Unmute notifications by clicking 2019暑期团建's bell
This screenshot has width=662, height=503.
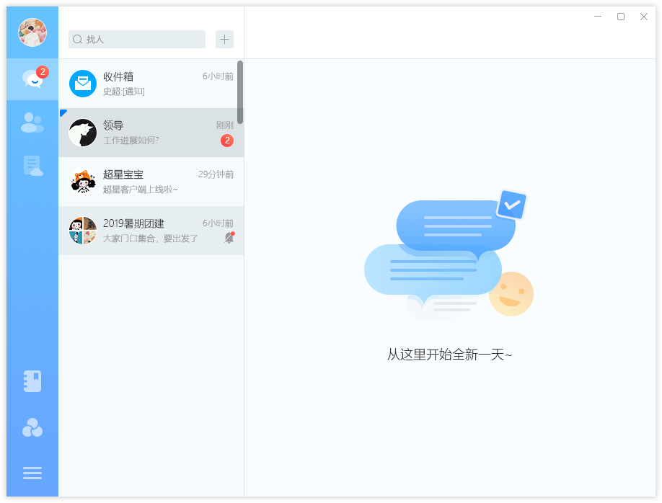click(x=229, y=238)
